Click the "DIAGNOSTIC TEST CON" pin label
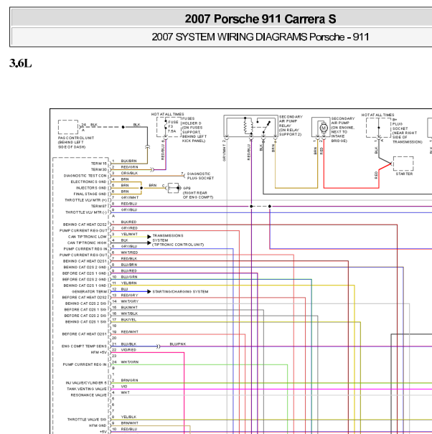This screenshot has width=432, height=434. 85,176
